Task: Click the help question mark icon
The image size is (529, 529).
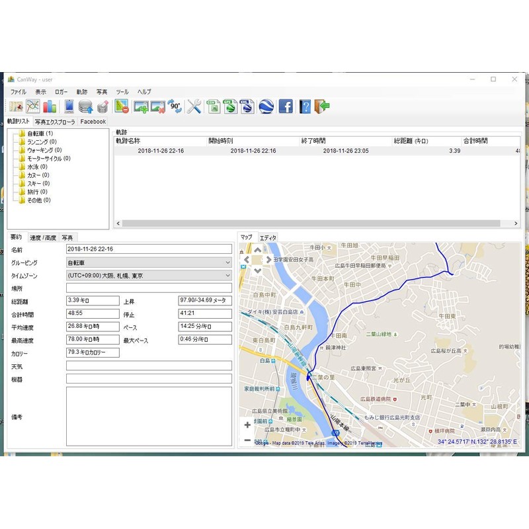Action: (x=305, y=106)
